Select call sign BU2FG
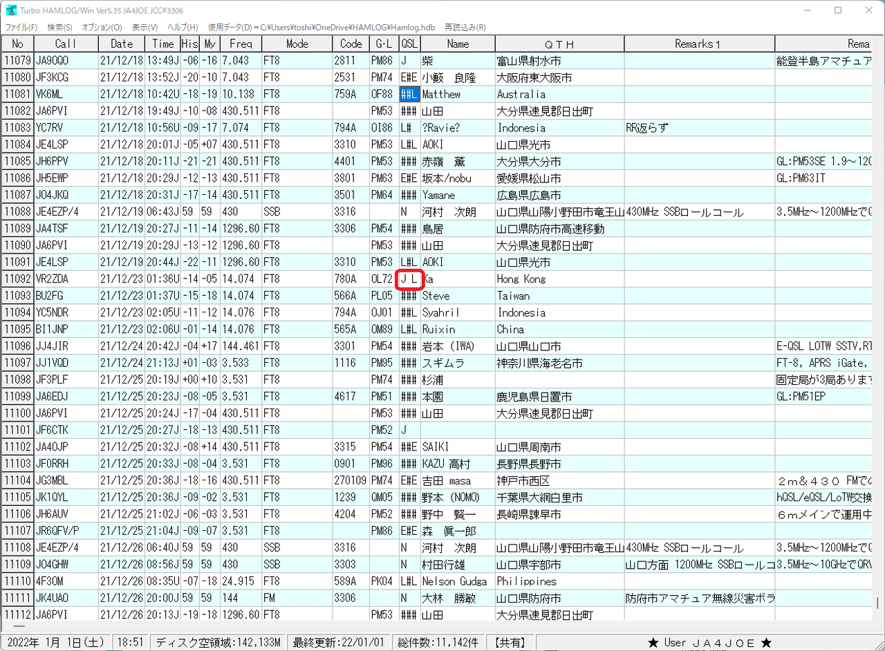Viewport: 885px width, 651px height. coord(49,296)
